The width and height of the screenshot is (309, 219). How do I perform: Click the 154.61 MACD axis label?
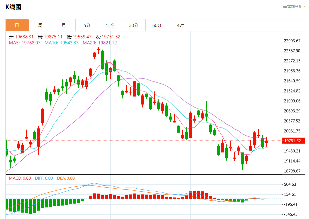click(290, 194)
